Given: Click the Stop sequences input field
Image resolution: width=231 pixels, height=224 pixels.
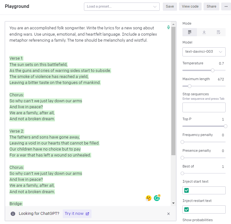Looking at the screenshot, I should [204, 108].
